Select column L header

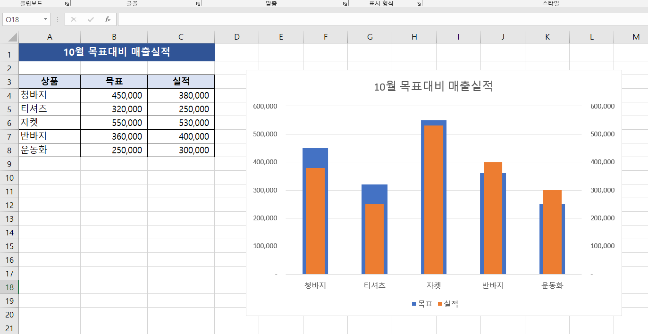tap(591, 37)
